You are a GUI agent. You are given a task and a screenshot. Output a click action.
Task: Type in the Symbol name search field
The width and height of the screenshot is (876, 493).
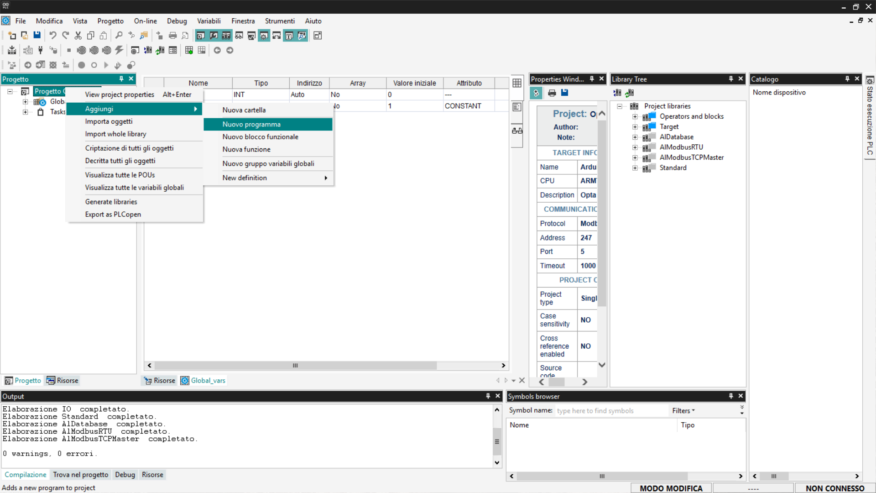click(x=610, y=411)
